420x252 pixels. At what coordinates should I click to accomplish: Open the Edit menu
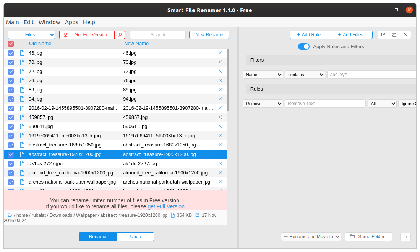pyautogui.click(x=29, y=22)
